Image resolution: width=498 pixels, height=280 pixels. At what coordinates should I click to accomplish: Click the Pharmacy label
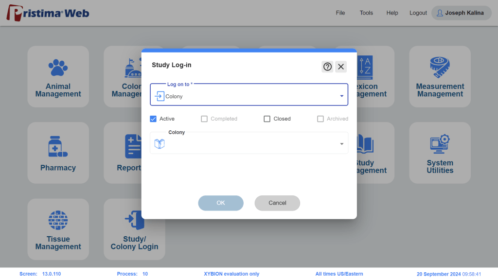coord(58,168)
